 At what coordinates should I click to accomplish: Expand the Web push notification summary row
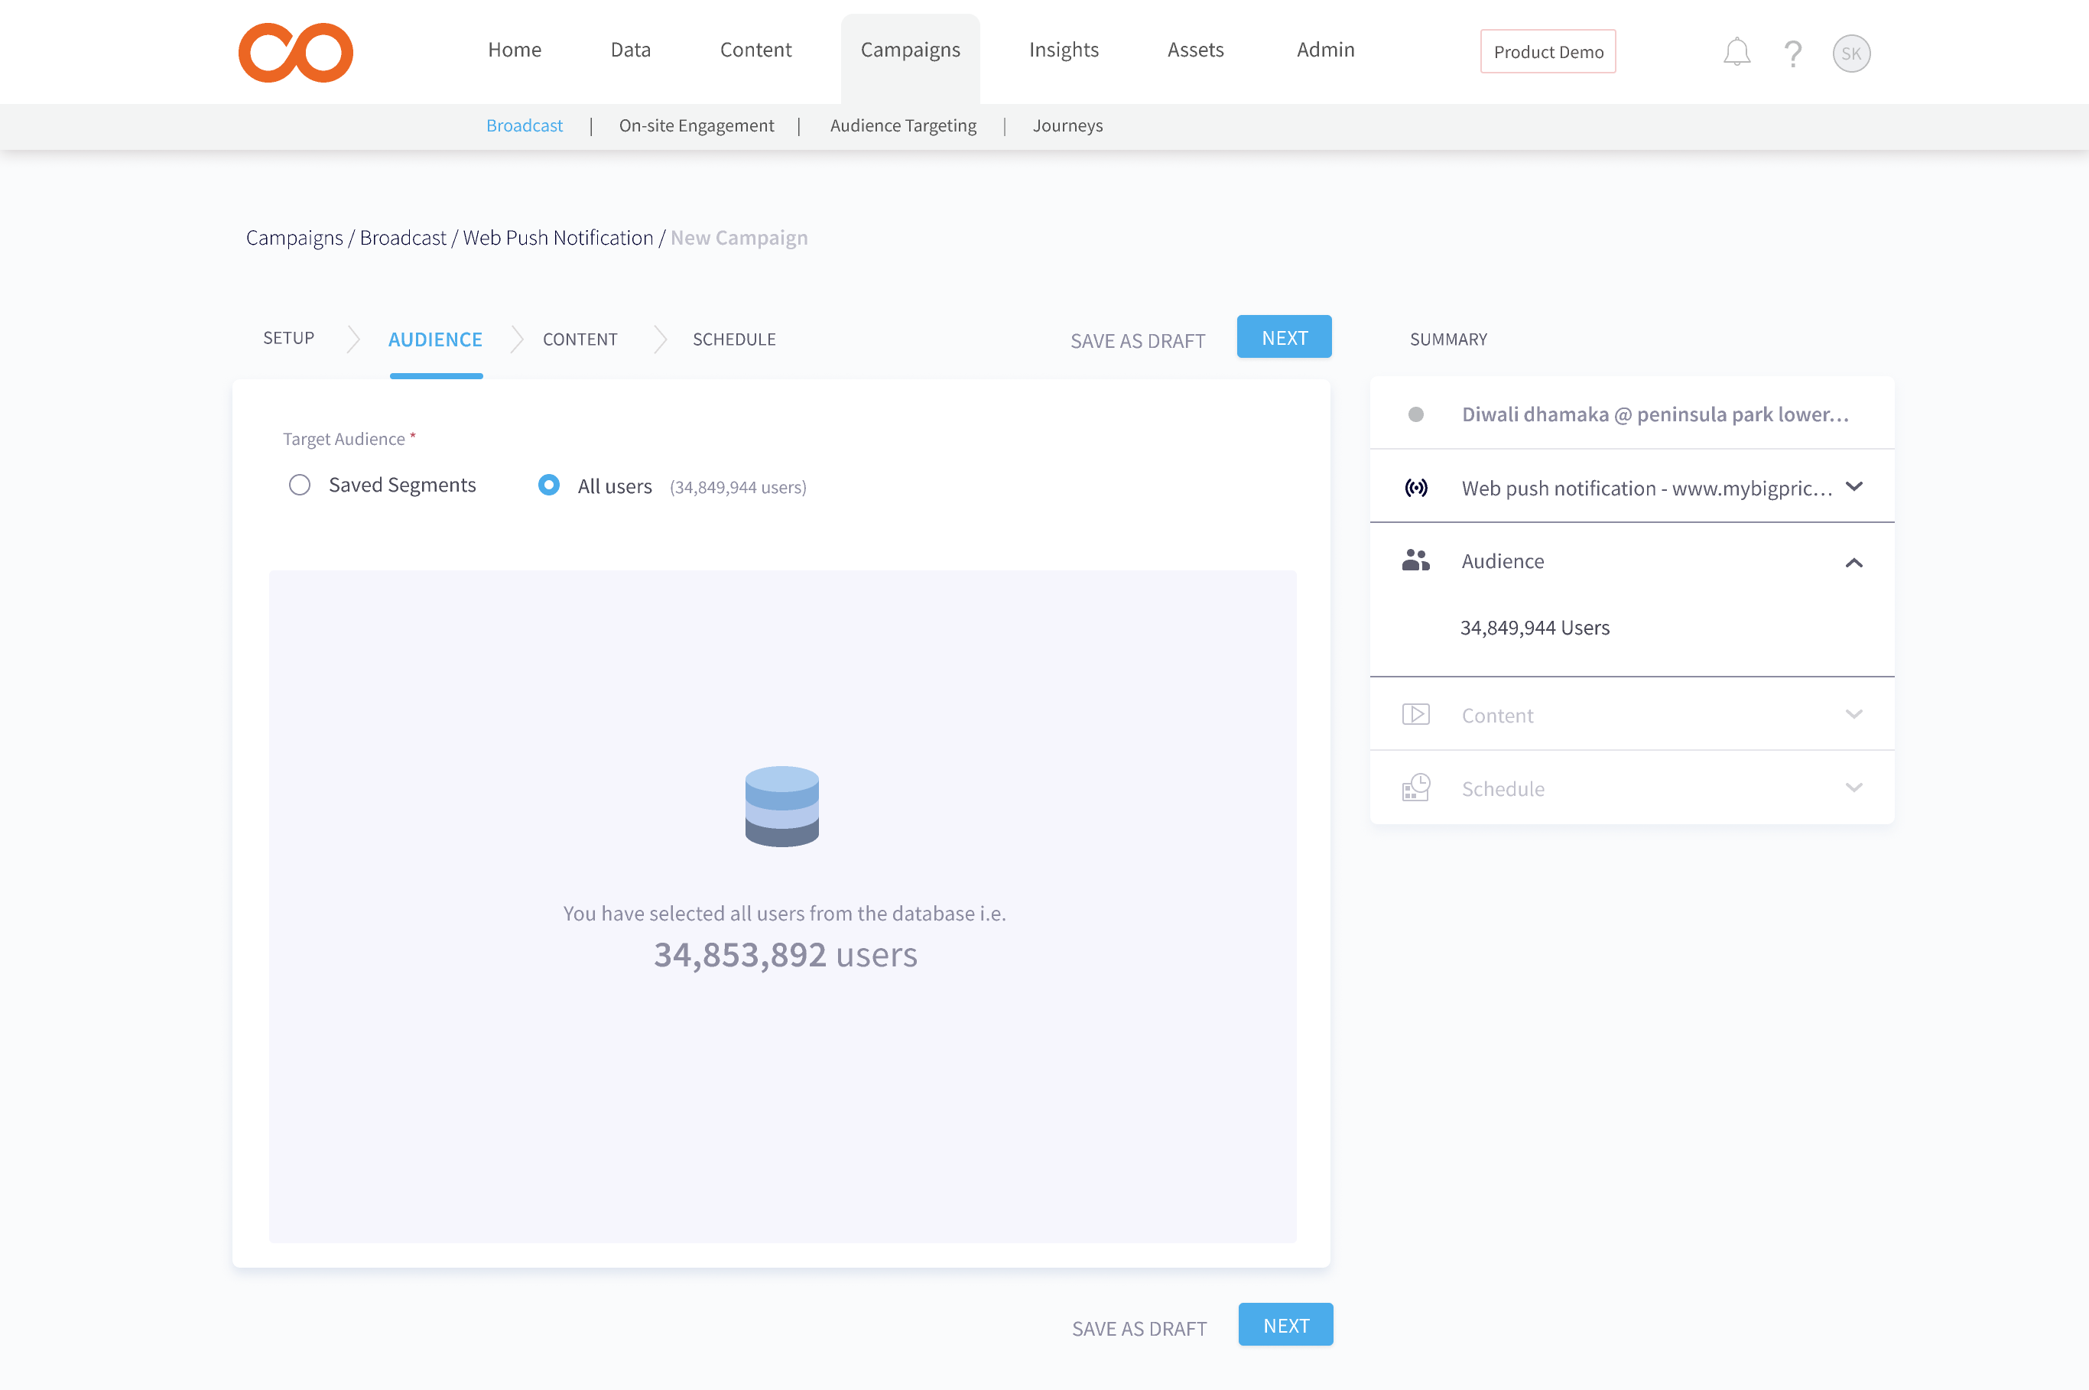(x=1853, y=487)
